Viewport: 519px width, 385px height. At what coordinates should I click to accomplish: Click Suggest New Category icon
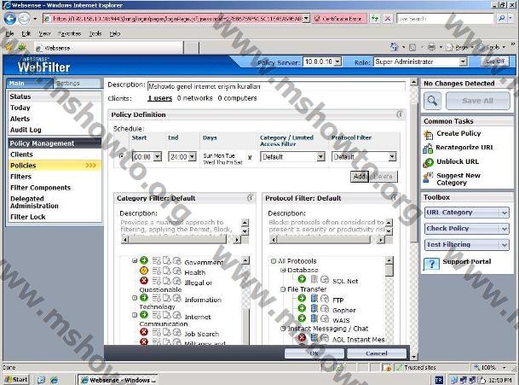(x=428, y=177)
